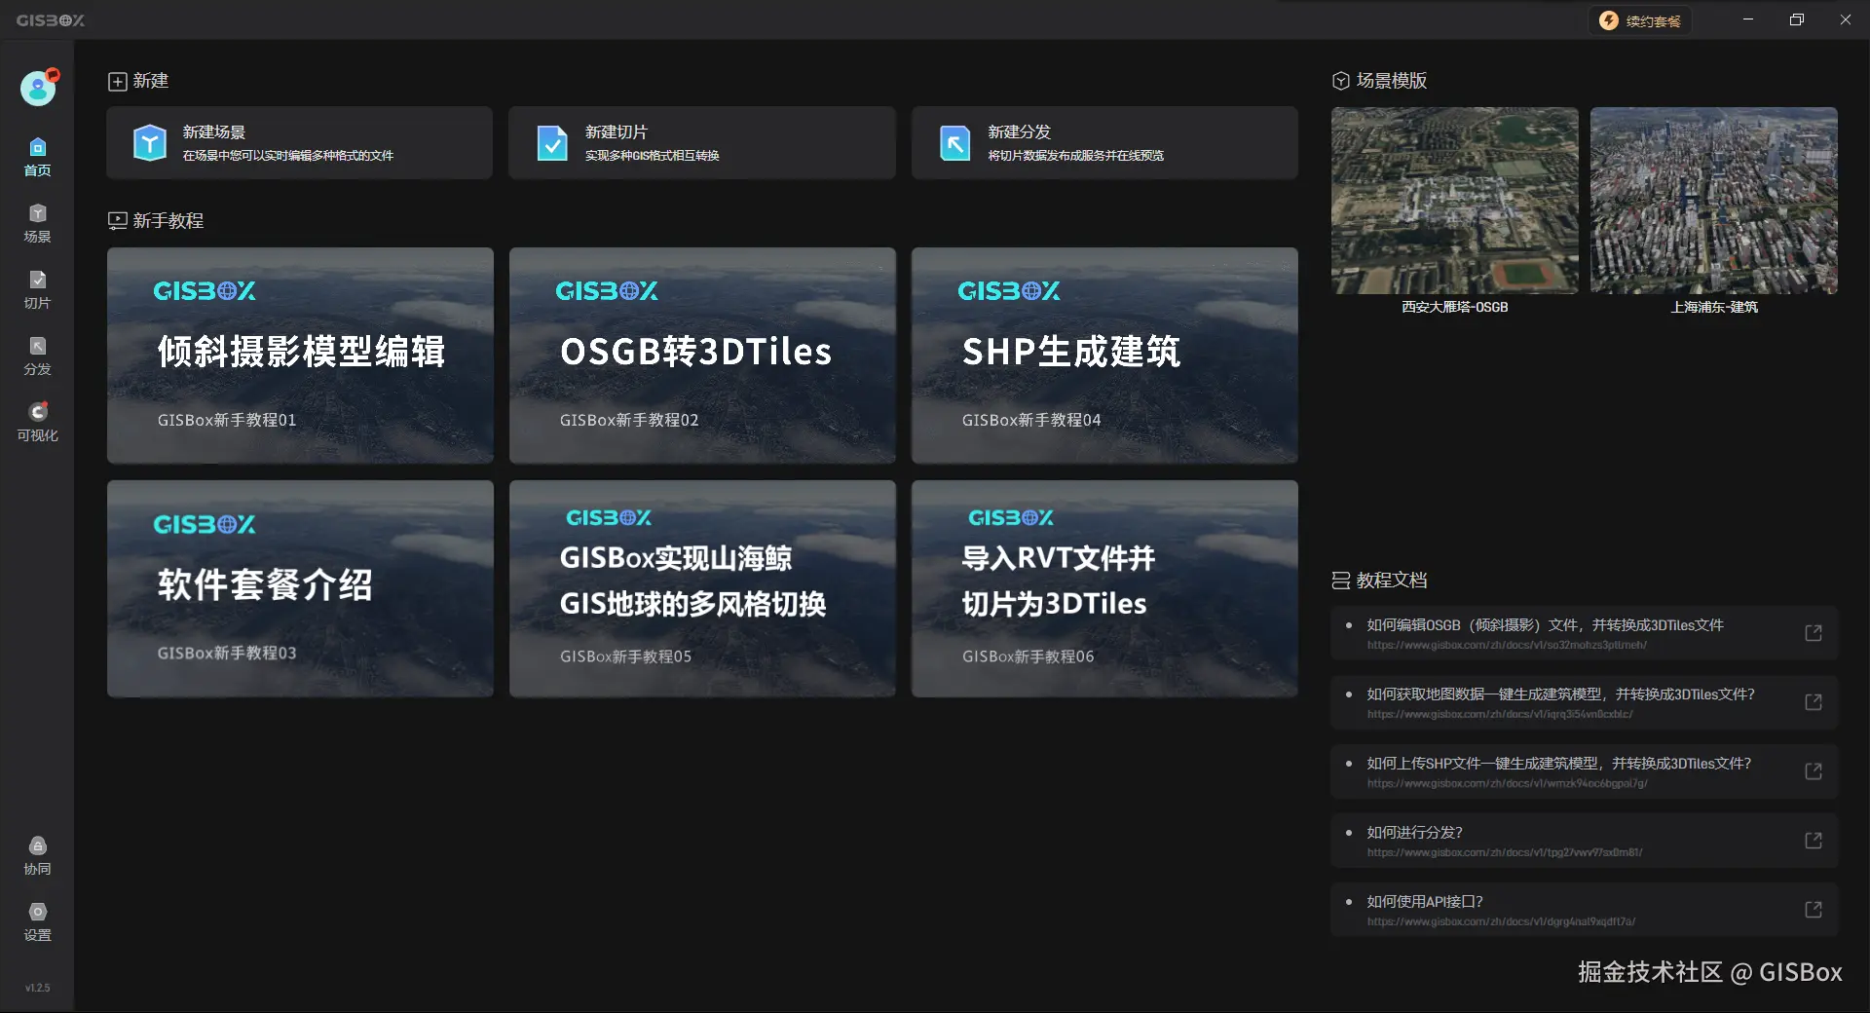Click the 新建场景 cube icon
The width and height of the screenshot is (1870, 1013).
(150, 143)
